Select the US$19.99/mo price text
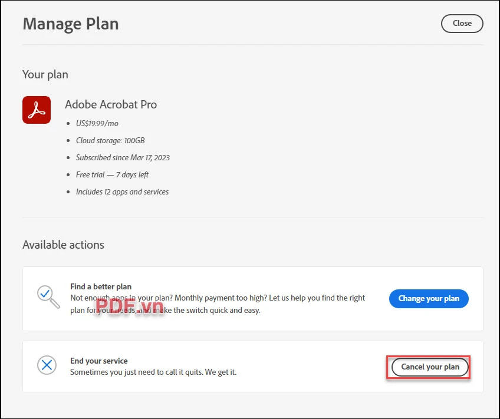This screenshot has height=419, width=500. [x=97, y=123]
